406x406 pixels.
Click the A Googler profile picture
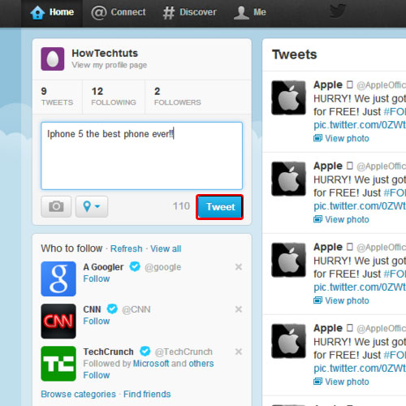[58, 279]
